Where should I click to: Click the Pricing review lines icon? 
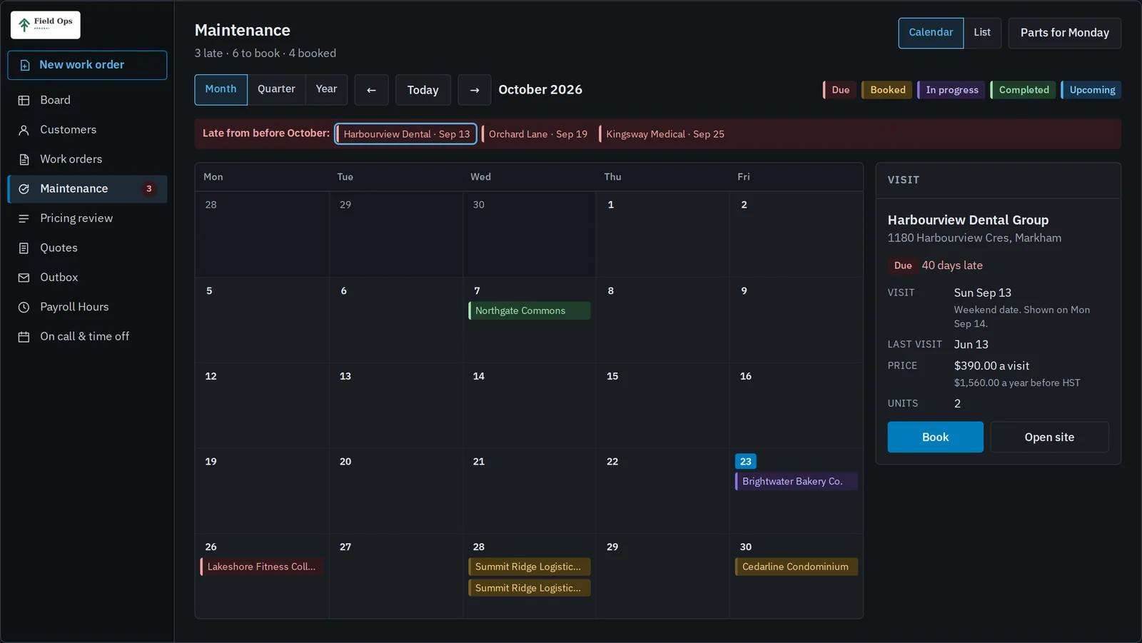(x=24, y=218)
